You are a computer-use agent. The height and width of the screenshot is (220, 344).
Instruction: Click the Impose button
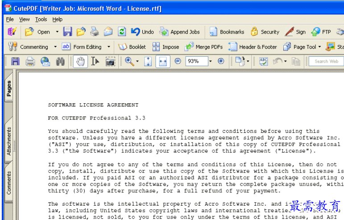tap(166, 47)
